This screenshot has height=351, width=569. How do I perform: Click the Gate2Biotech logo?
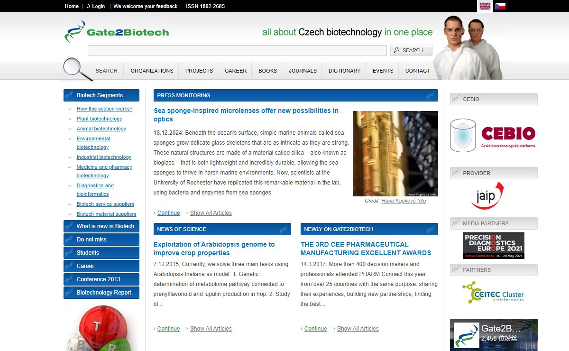click(x=117, y=32)
